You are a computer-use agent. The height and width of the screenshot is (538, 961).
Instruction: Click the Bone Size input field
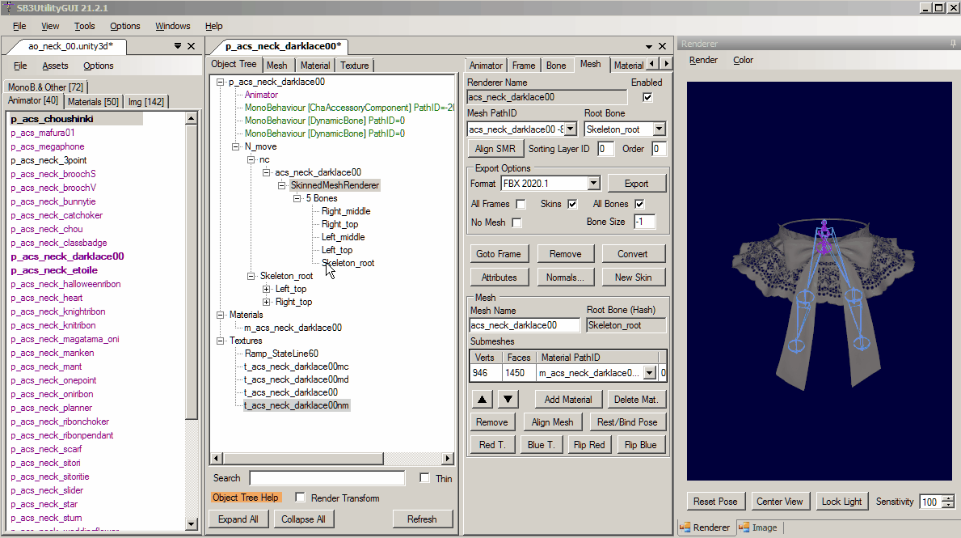click(644, 222)
